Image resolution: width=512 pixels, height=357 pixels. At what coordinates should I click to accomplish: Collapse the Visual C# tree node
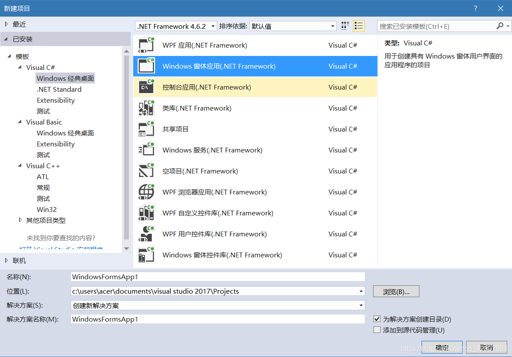[x=20, y=67]
